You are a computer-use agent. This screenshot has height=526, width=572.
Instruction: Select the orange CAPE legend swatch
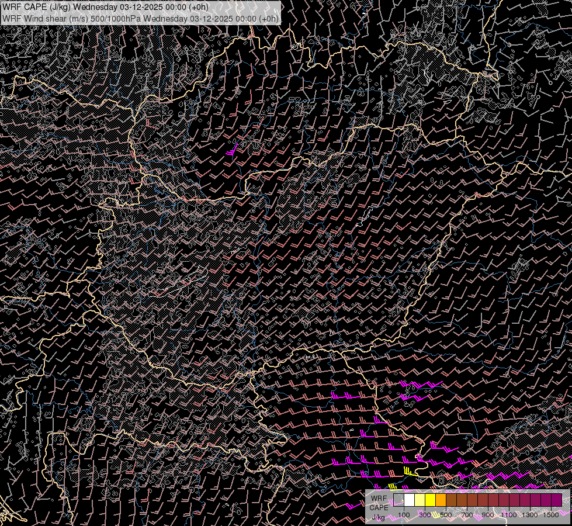pyautogui.click(x=441, y=500)
